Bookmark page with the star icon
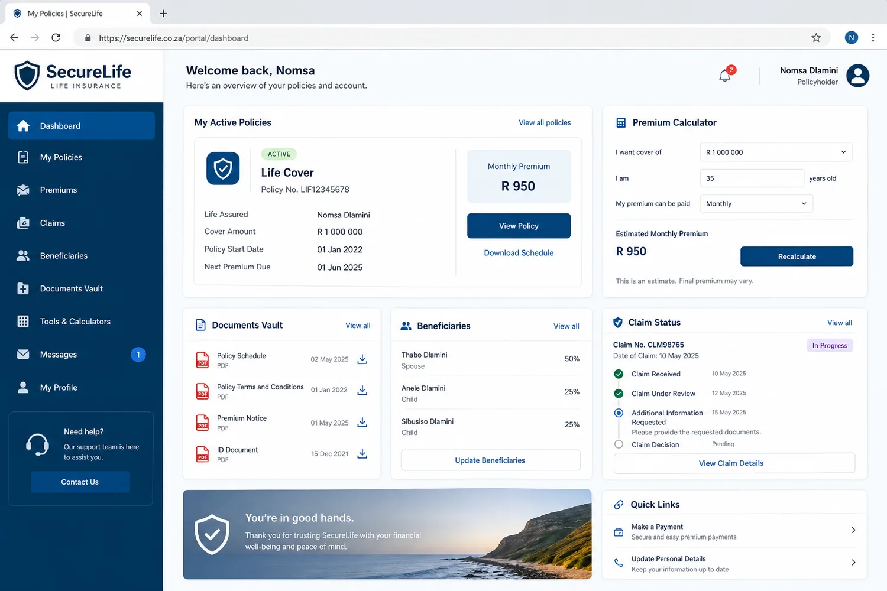The height and width of the screenshot is (591, 887). point(816,38)
